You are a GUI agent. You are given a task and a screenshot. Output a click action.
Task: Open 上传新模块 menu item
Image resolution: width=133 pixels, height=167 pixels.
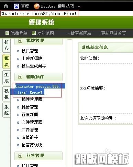pos(32,59)
